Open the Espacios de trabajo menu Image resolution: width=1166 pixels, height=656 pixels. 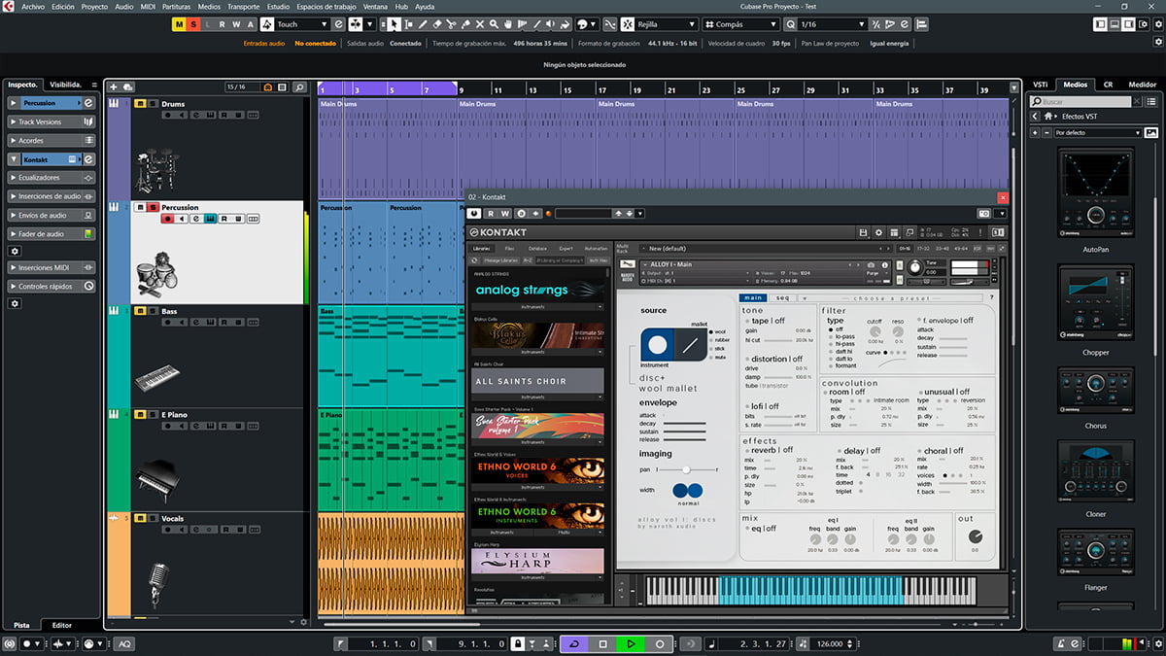pyautogui.click(x=327, y=6)
